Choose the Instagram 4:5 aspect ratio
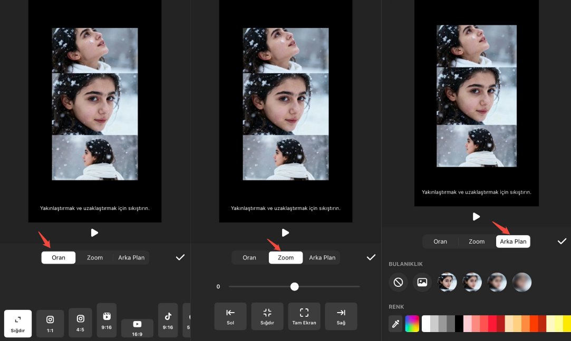 pos(81,323)
